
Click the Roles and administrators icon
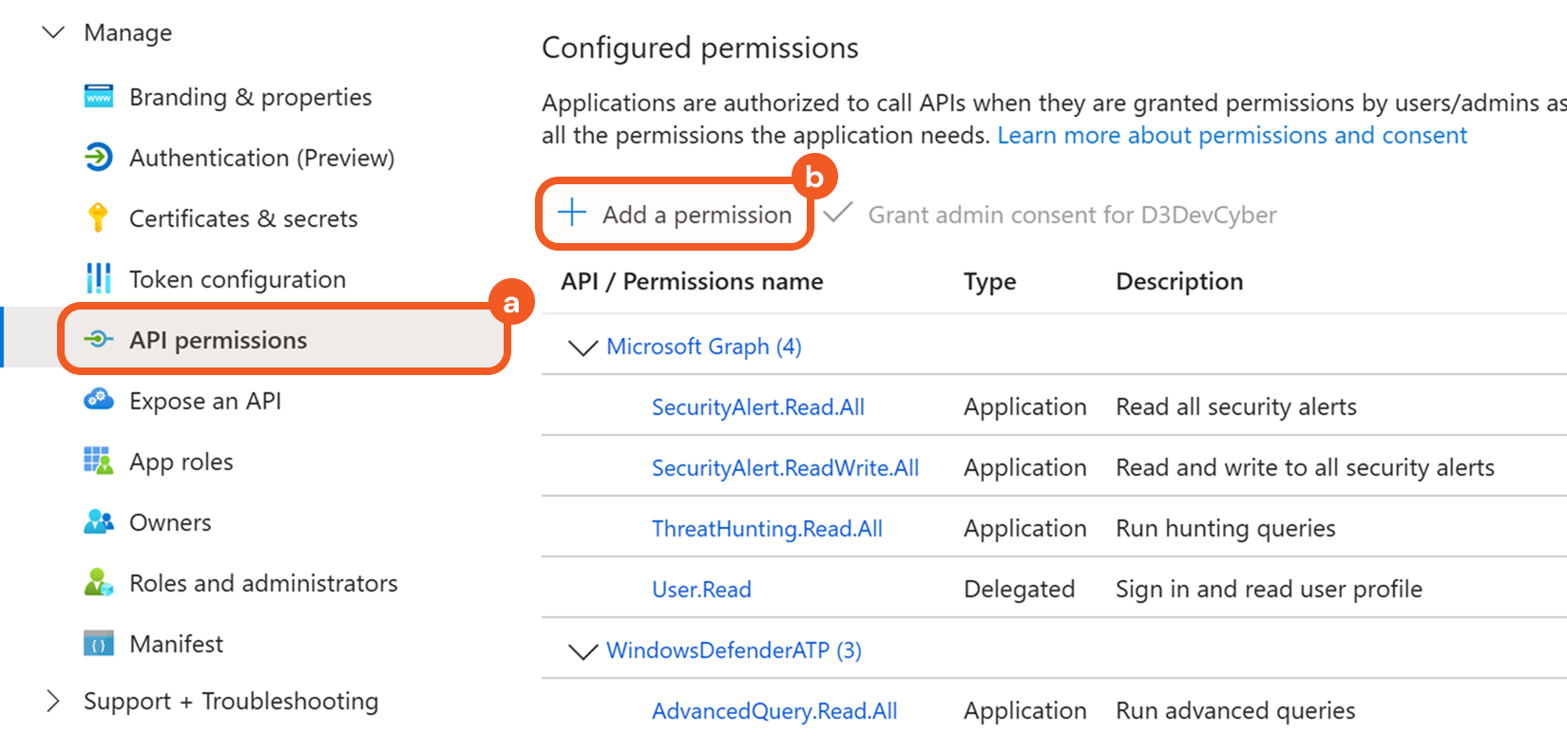tap(99, 582)
